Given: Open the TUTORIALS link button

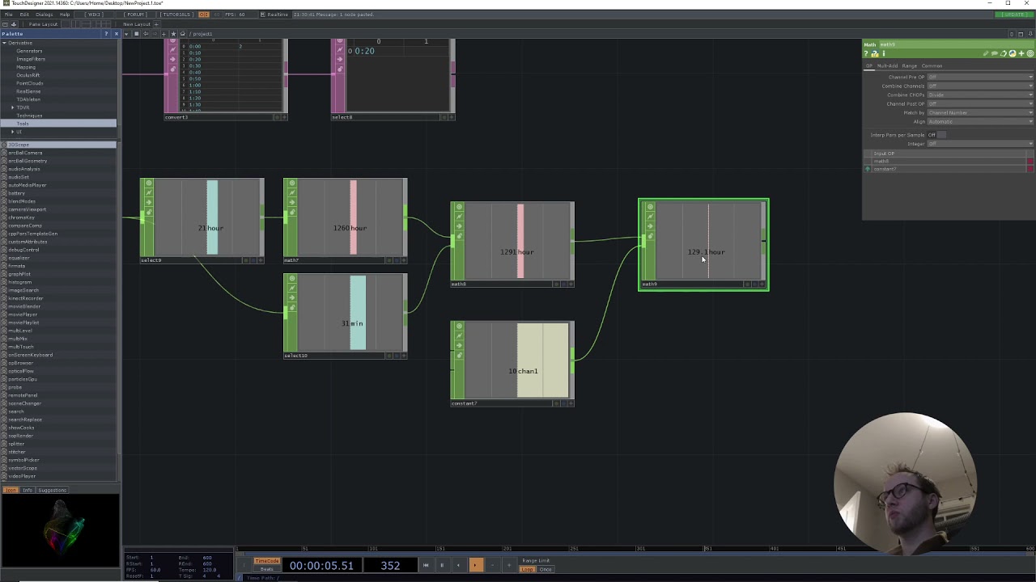Looking at the screenshot, I should pos(176,15).
